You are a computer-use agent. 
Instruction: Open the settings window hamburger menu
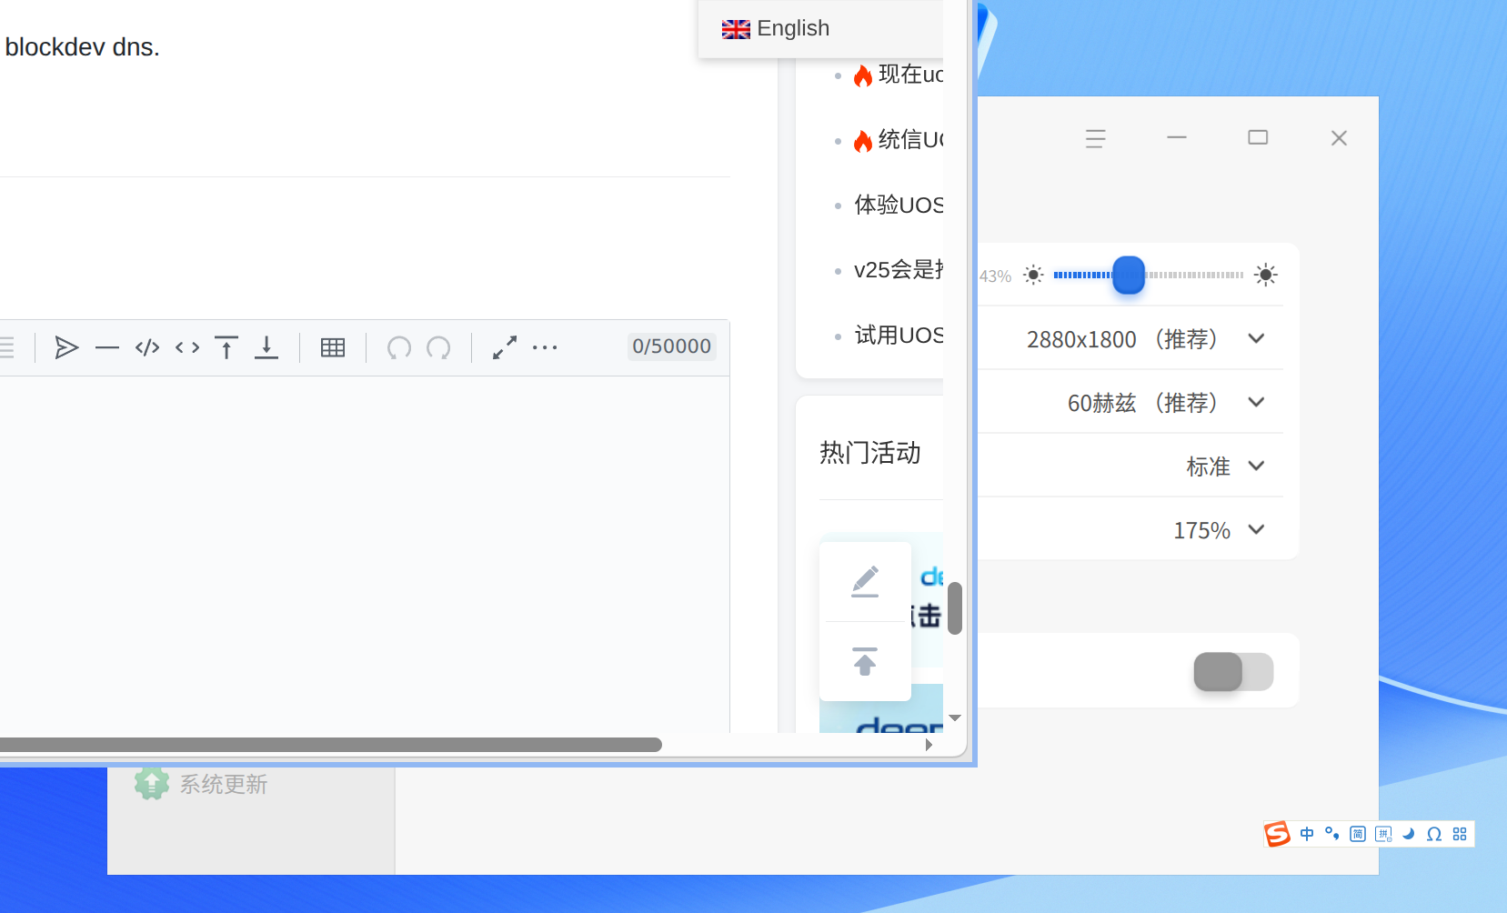point(1096,138)
